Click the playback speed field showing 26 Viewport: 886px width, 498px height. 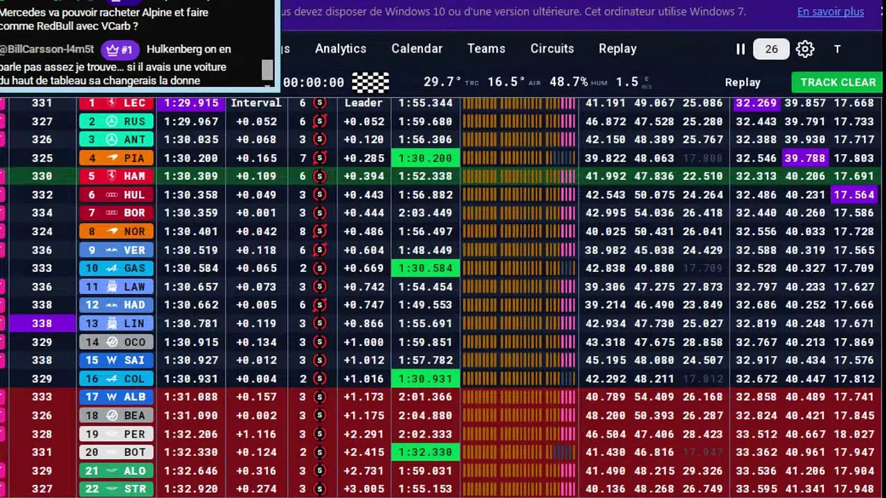click(x=771, y=49)
